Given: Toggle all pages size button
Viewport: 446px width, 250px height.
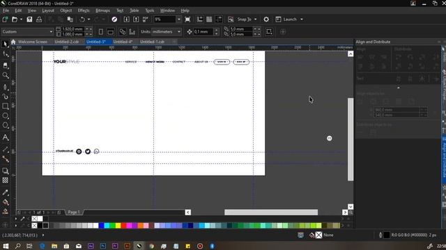Looking at the screenshot, I should point(123,31).
